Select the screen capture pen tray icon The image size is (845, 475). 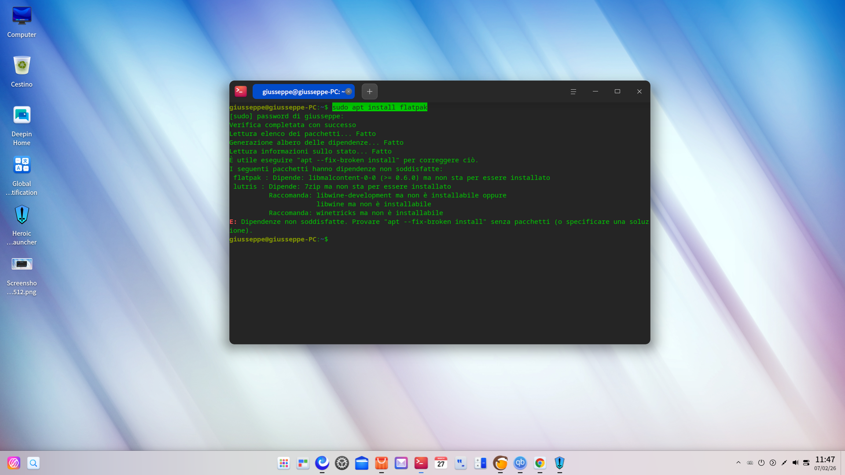[x=784, y=463]
